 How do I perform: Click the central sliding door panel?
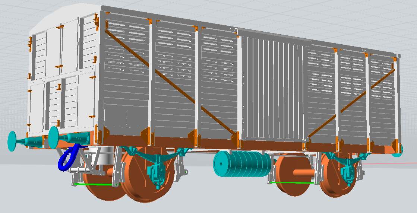click(x=272, y=89)
